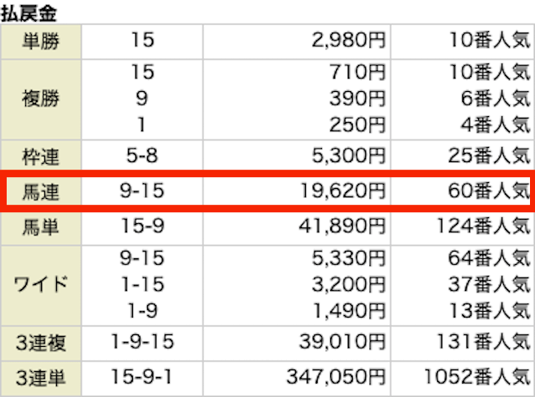Viewport: 535px width, 397px height.
Task: Click the 2,980円 win payout
Action: 349,40
